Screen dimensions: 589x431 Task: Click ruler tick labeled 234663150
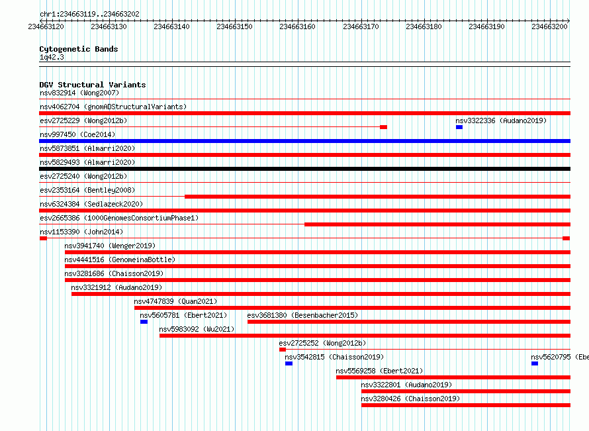[234, 26]
